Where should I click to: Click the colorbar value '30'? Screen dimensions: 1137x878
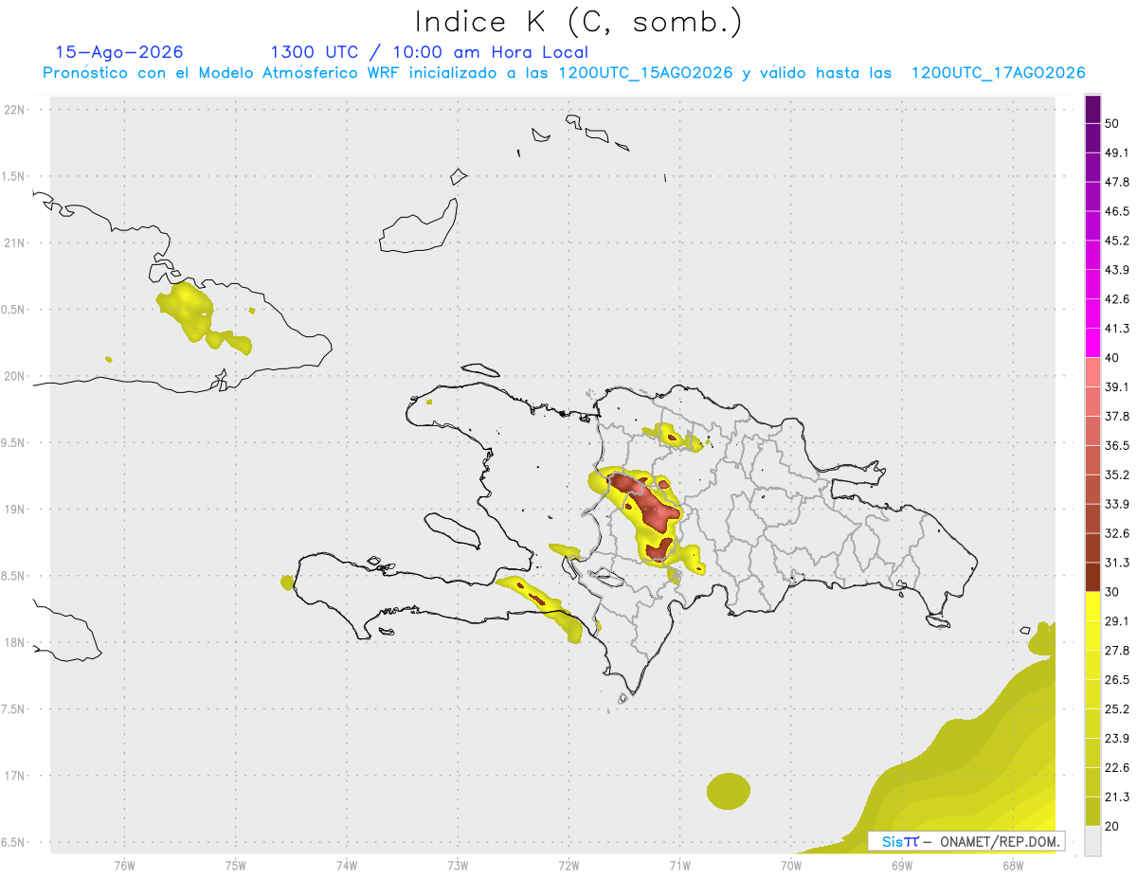click(x=1112, y=592)
